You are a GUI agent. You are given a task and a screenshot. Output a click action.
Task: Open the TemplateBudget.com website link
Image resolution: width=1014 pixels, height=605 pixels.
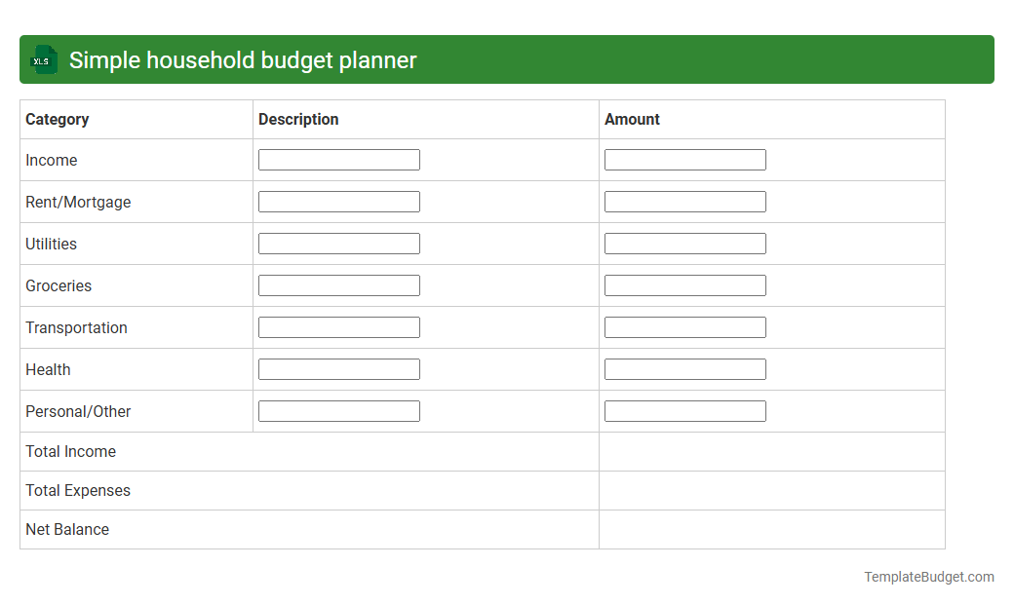[928, 577]
